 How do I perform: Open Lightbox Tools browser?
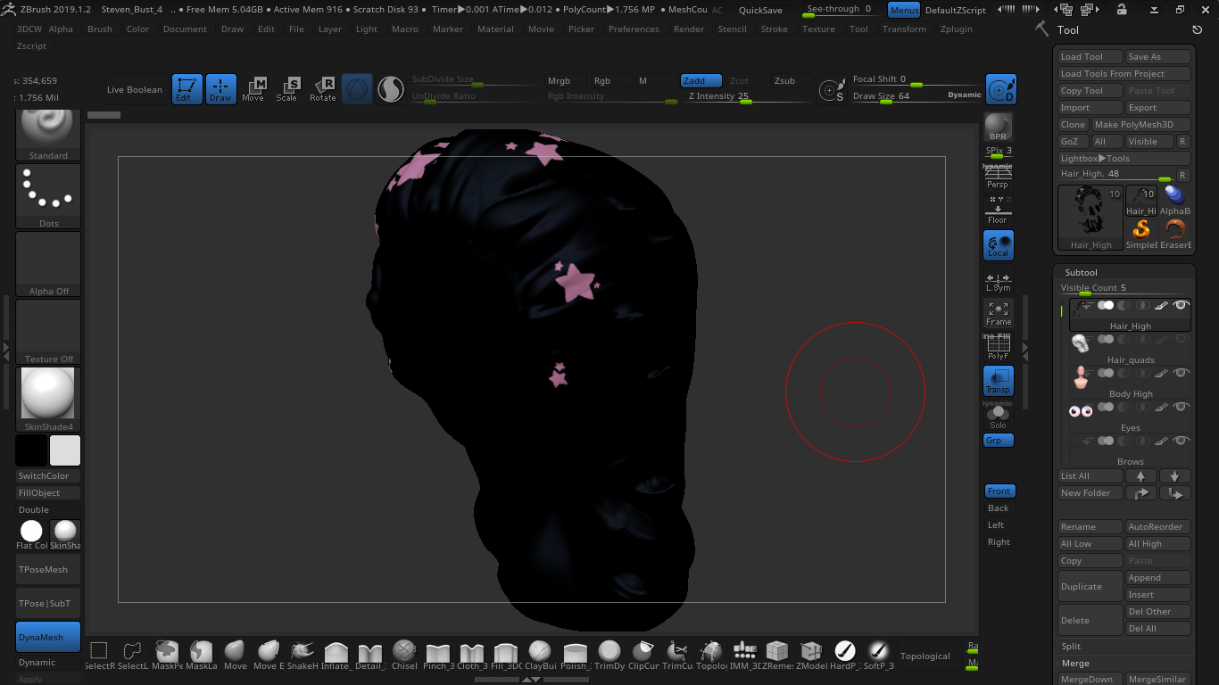pos(1124,158)
